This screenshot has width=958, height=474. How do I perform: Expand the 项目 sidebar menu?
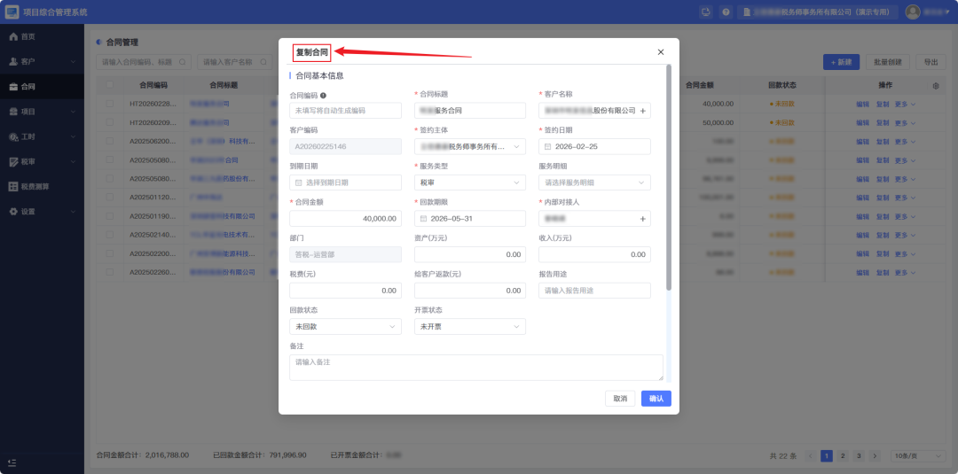point(42,112)
